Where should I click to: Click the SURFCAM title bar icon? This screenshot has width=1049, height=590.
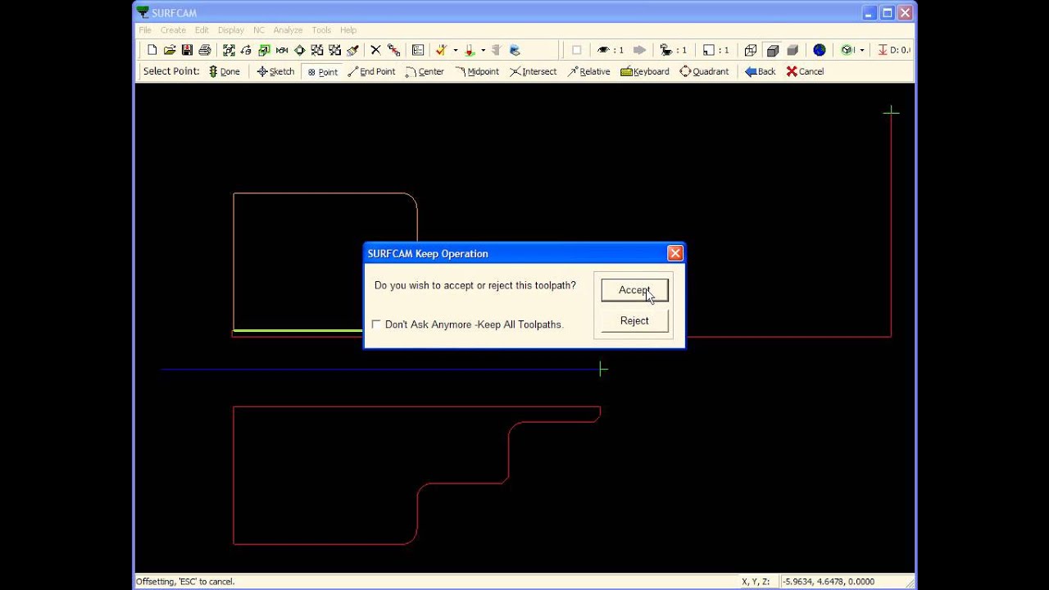point(143,12)
